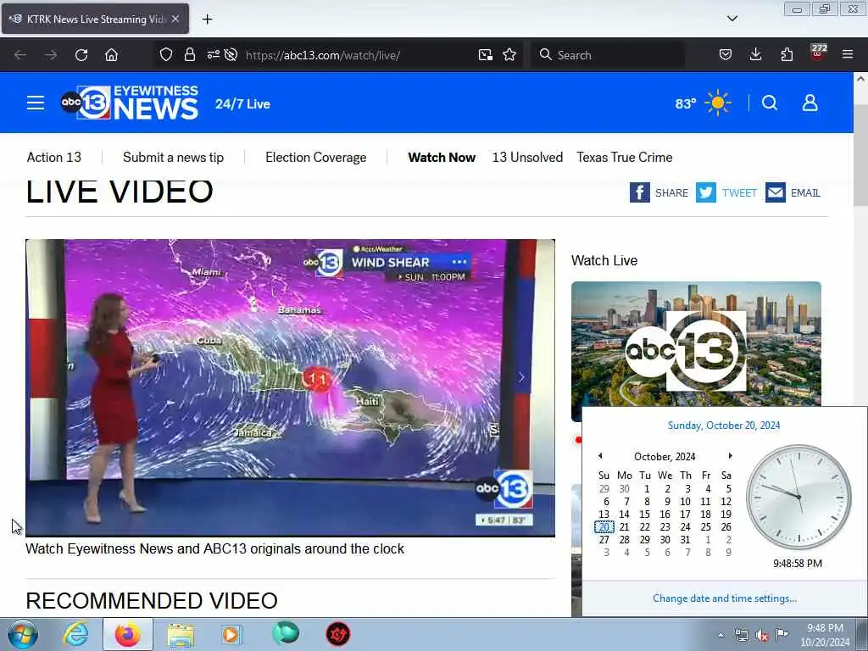Click October, 2024 calendar header
This screenshot has height=651, width=868.
(665, 457)
